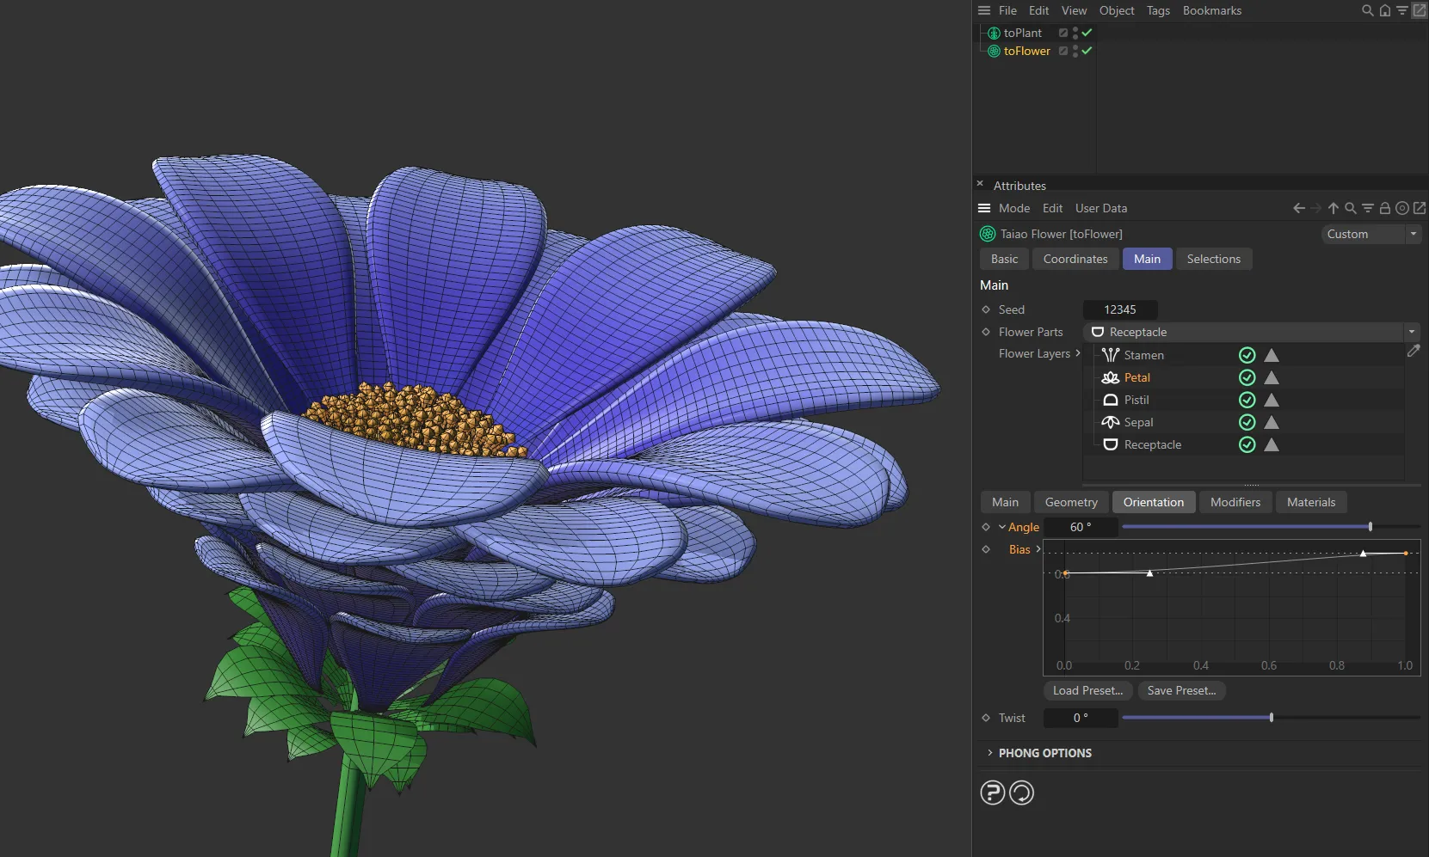Toggle the green checkmark on toPlant
This screenshot has height=857, width=1429.
point(1086,32)
